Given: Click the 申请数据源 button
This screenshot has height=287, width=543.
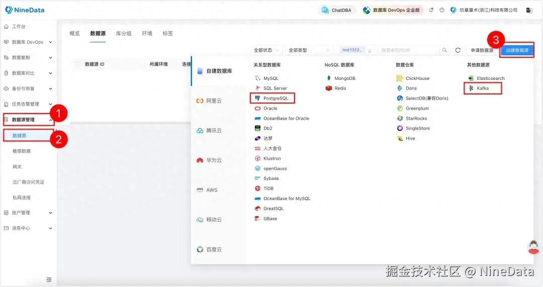Looking at the screenshot, I should (482, 50).
